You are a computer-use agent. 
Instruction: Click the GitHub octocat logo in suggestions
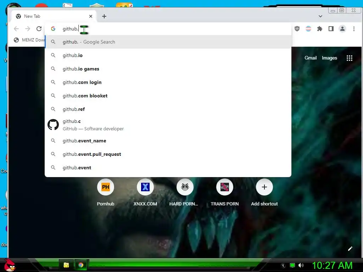(53, 125)
